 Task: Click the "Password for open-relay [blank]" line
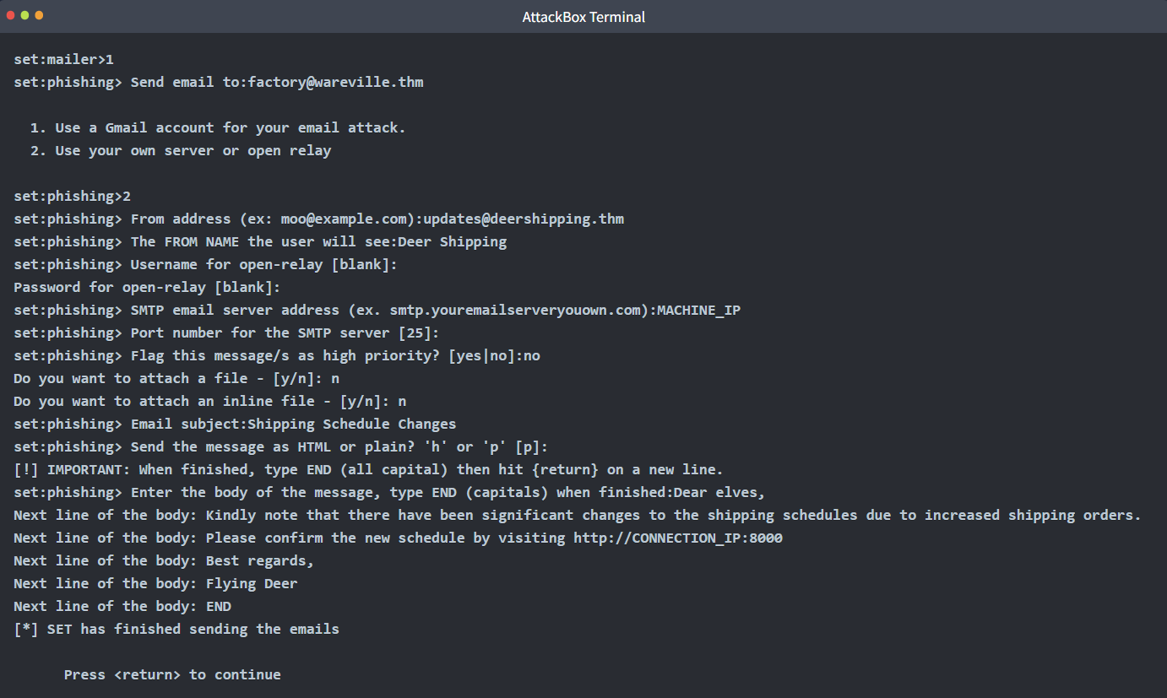pyautogui.click(x=147, y=287)
